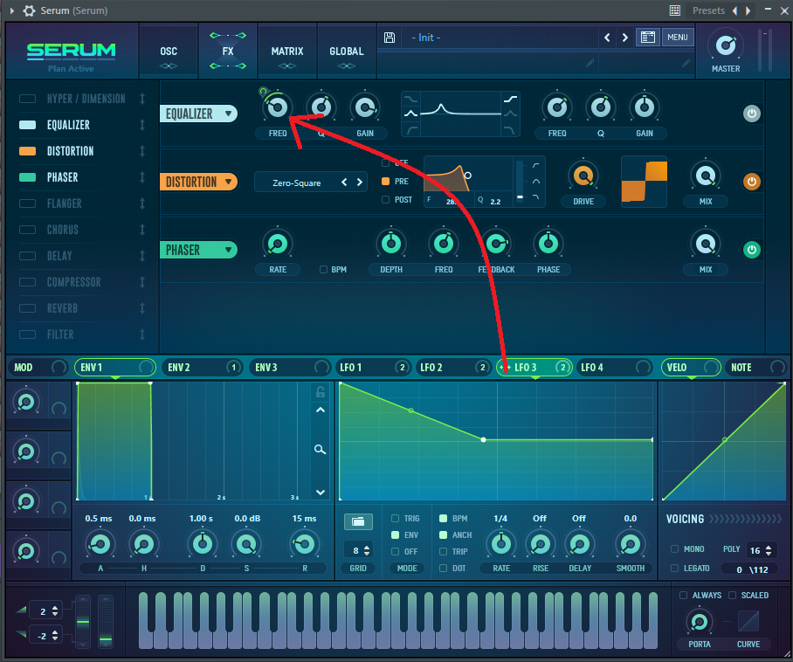Viewport: 793px width, 662px height.
Task: Open the Zero-Square distortion type menu
Action: 296,183
